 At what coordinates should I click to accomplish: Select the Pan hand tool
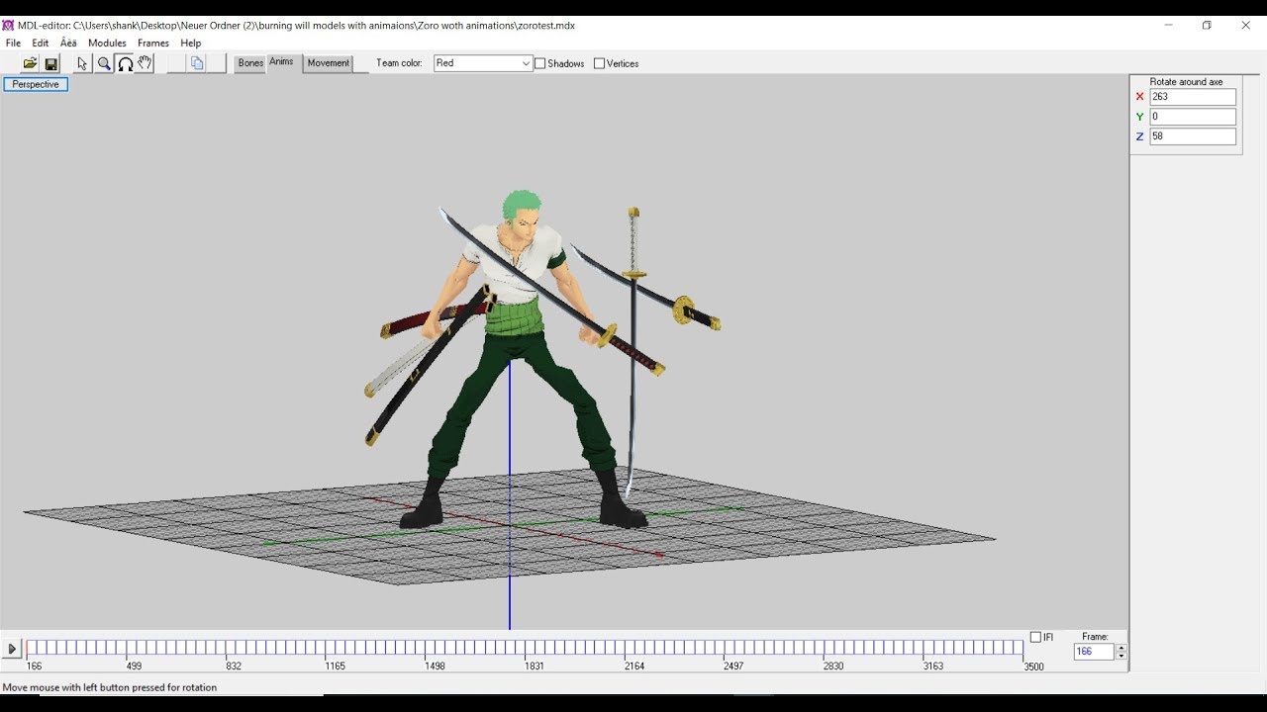point(145,63)
